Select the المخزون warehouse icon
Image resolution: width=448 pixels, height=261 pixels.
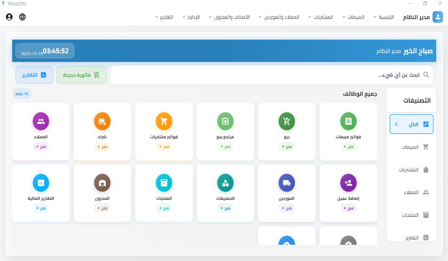[x=102, y=183]
